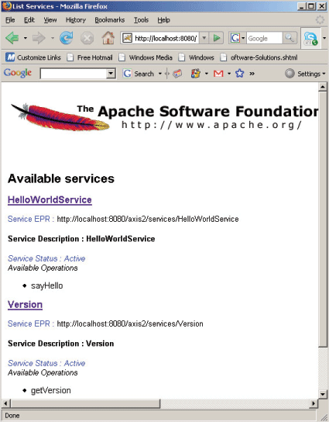Image resolution: width=329 pixels, height=422 pixels.
Task: Open Google toolbar Settings
Action: [x=305, y=74]
